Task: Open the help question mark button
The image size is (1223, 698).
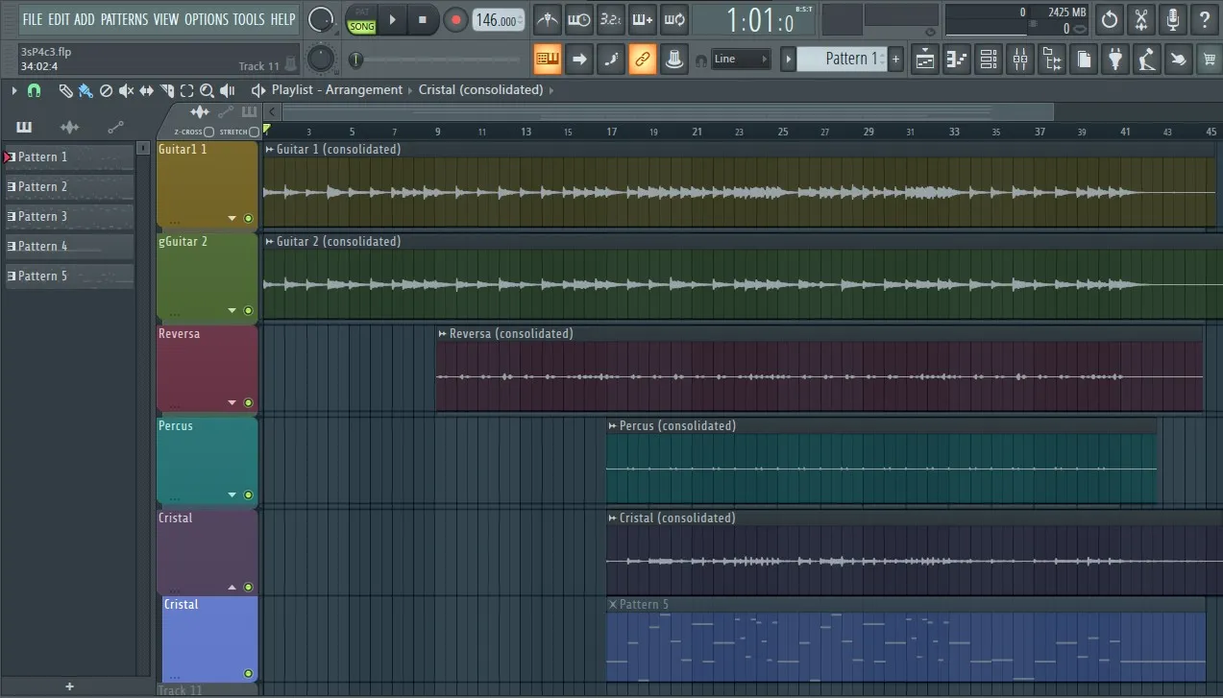Action: pos(1205,18)
